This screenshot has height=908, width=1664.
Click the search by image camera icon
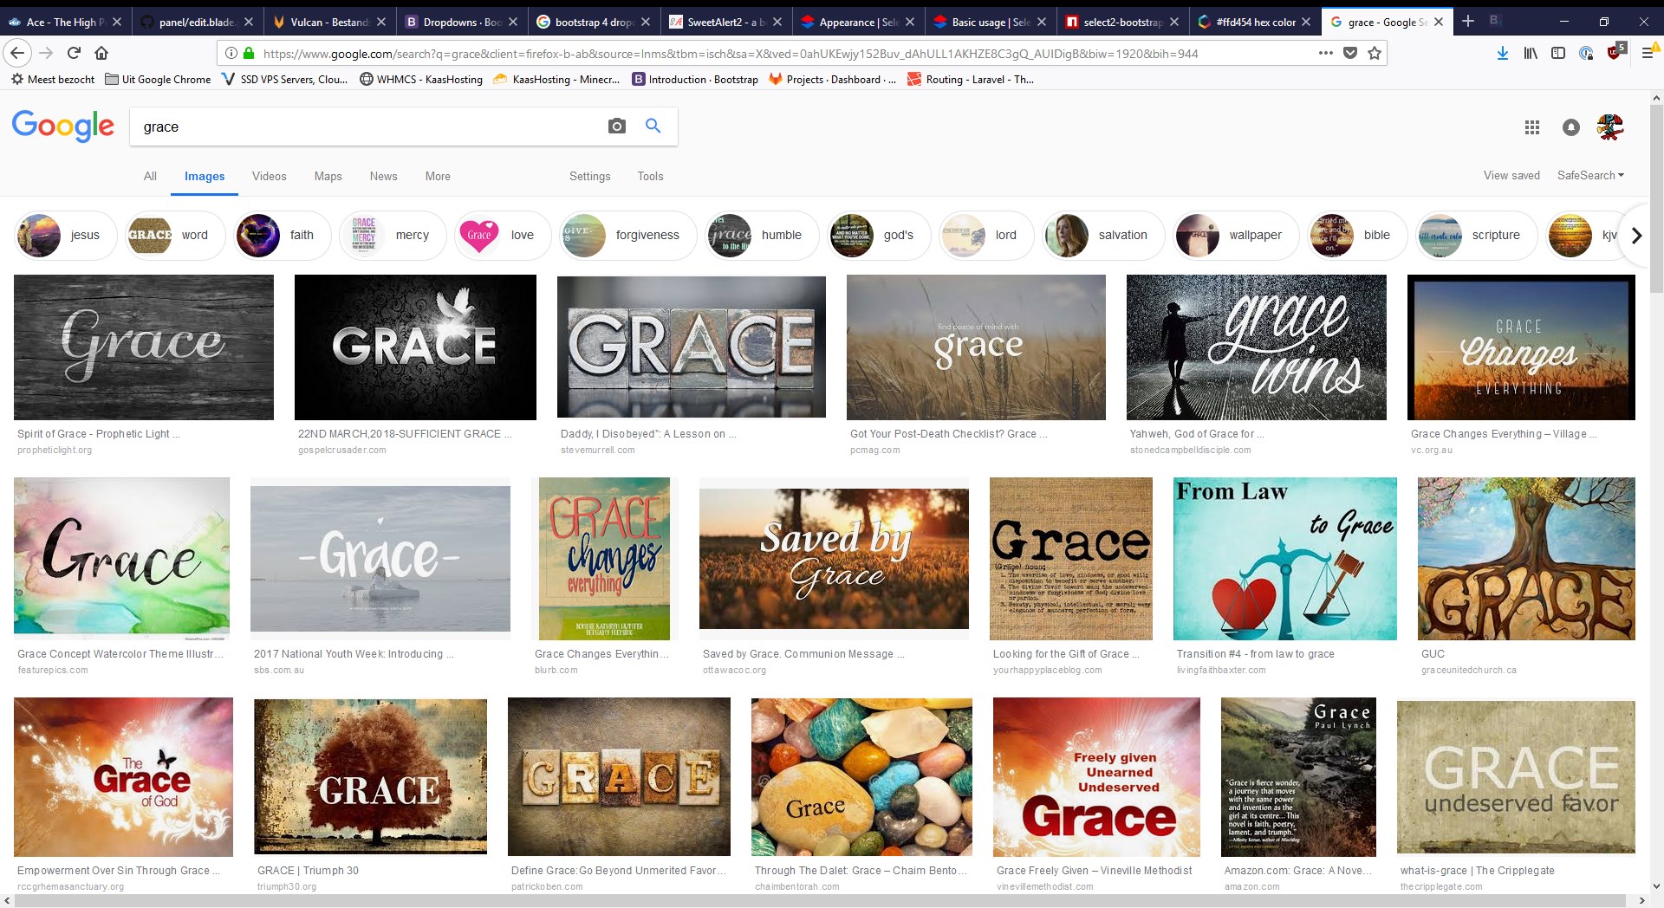click(x=616, y=126)
